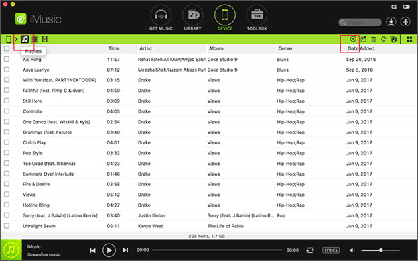Click the video film icon in green bar
The height and width of the screenshot is (261, 418).
click(x=45, y=39)
